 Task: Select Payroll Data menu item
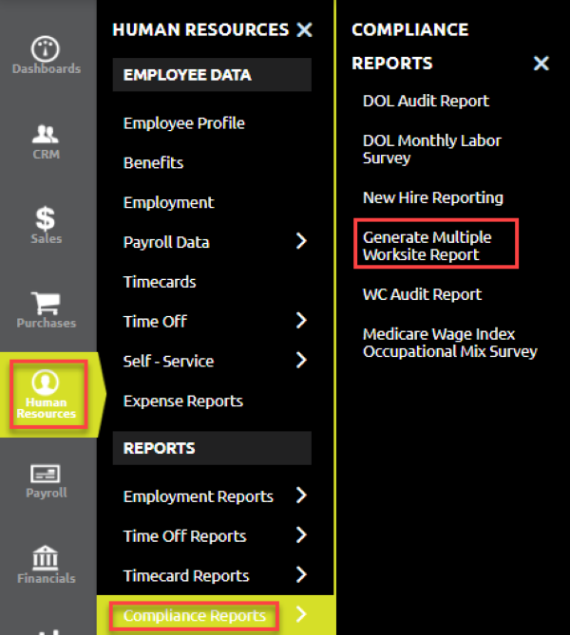[166, 242]
